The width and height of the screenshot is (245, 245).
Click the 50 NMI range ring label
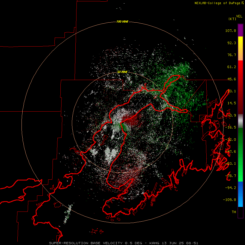point(122,72)
